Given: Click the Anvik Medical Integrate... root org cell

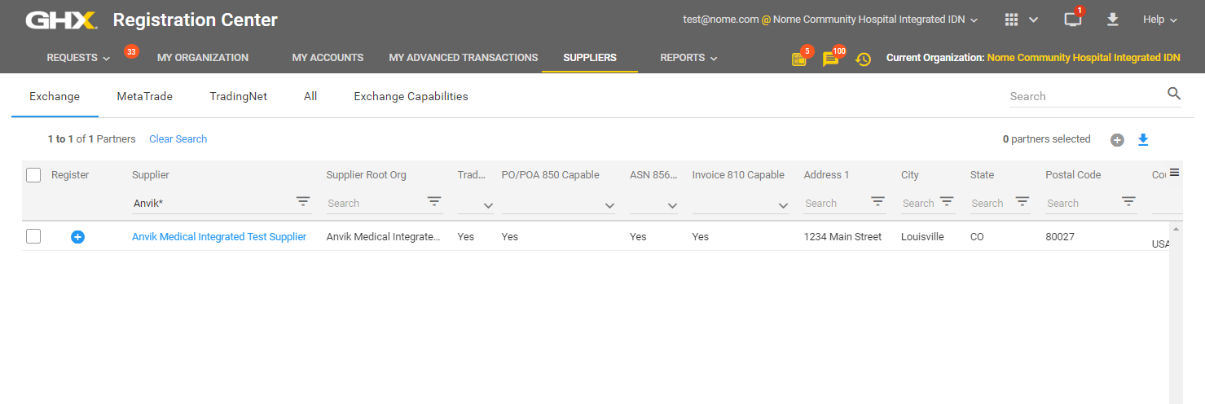Looking at the screenshot, I should point(383,237).
